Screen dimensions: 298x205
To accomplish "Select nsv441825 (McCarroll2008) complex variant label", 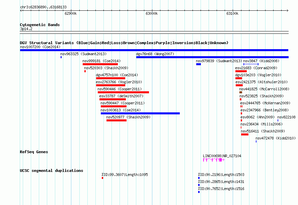I will point(264,89).
